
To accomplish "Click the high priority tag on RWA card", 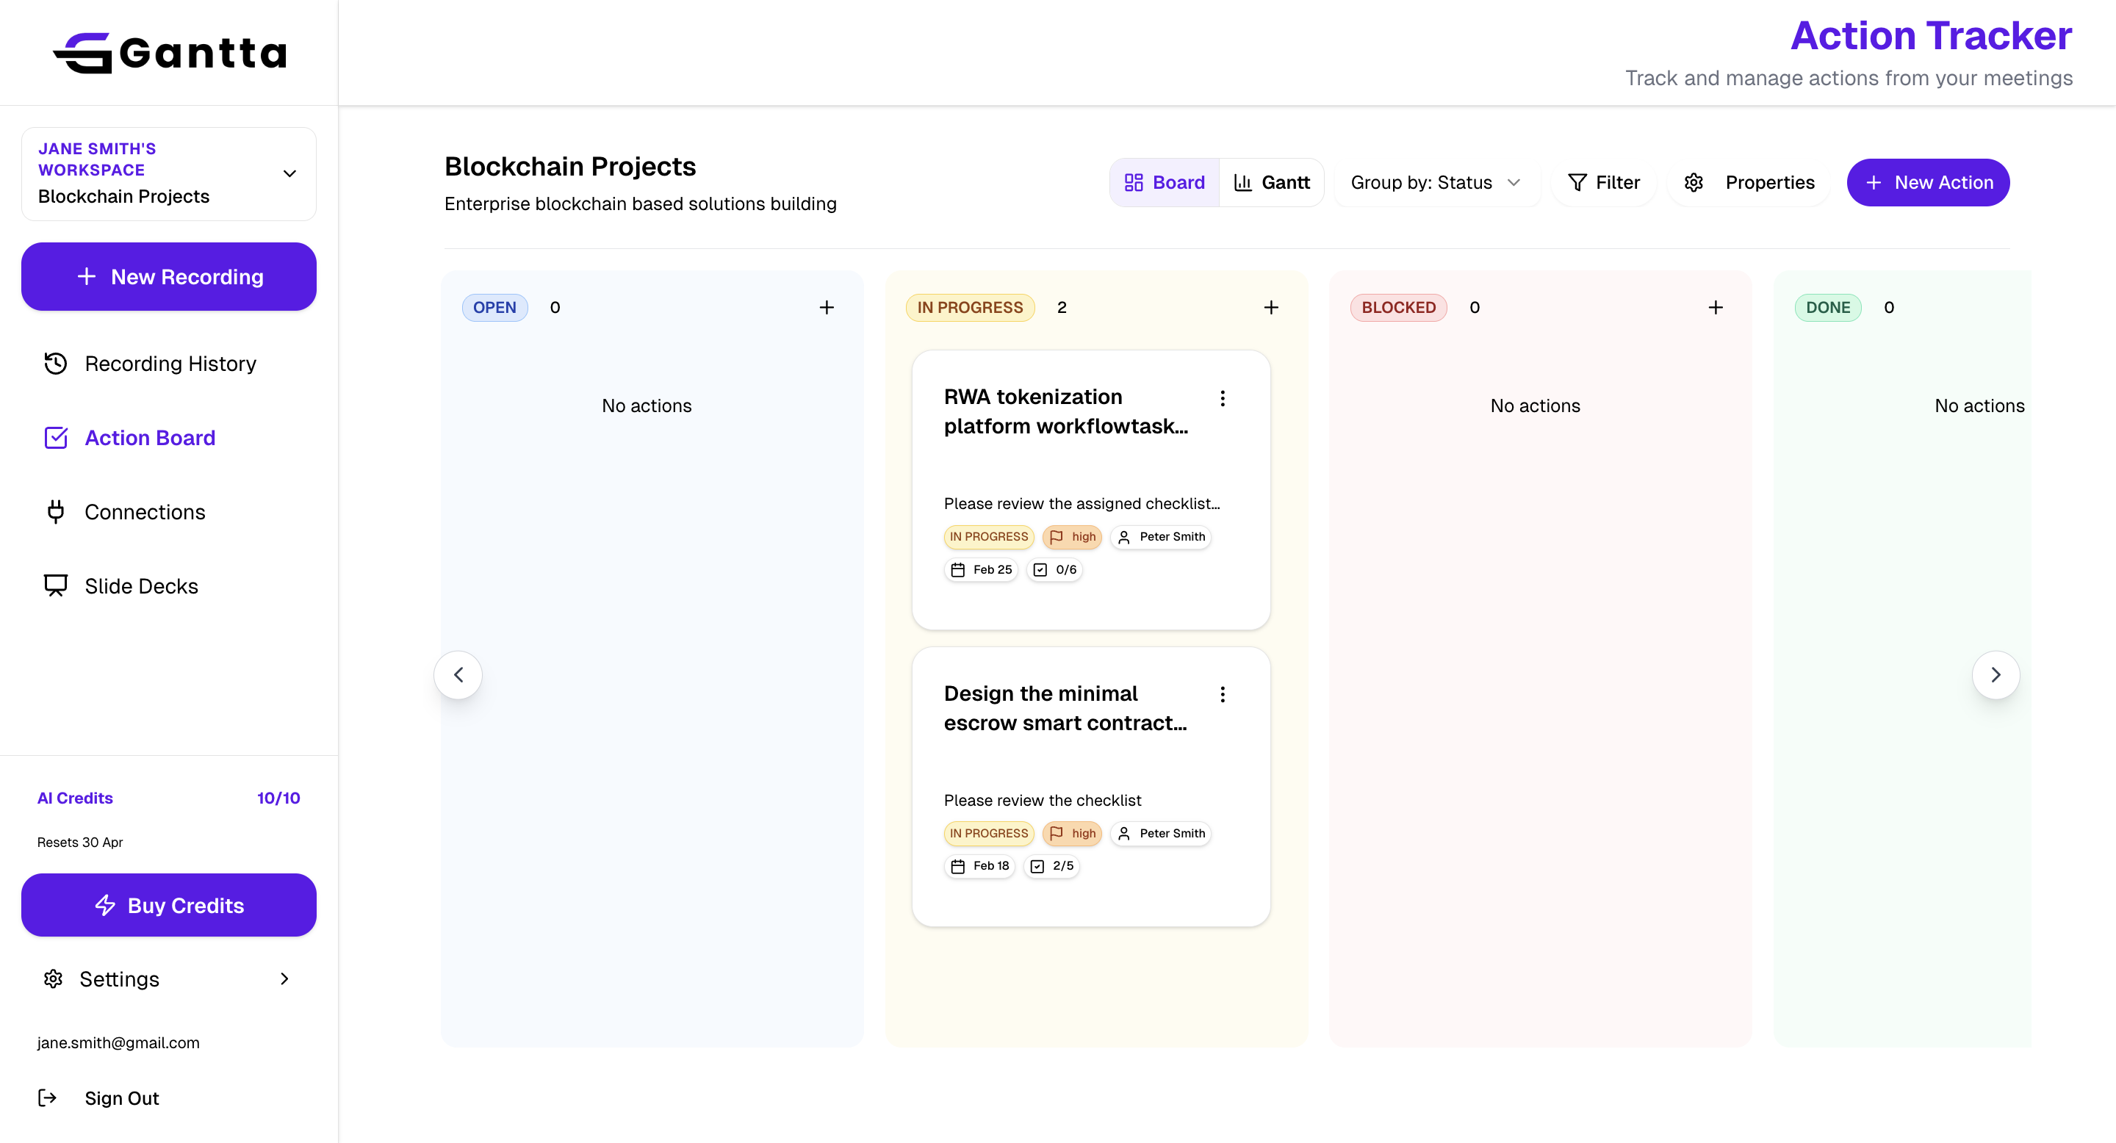I will (x=1072, y=536).
